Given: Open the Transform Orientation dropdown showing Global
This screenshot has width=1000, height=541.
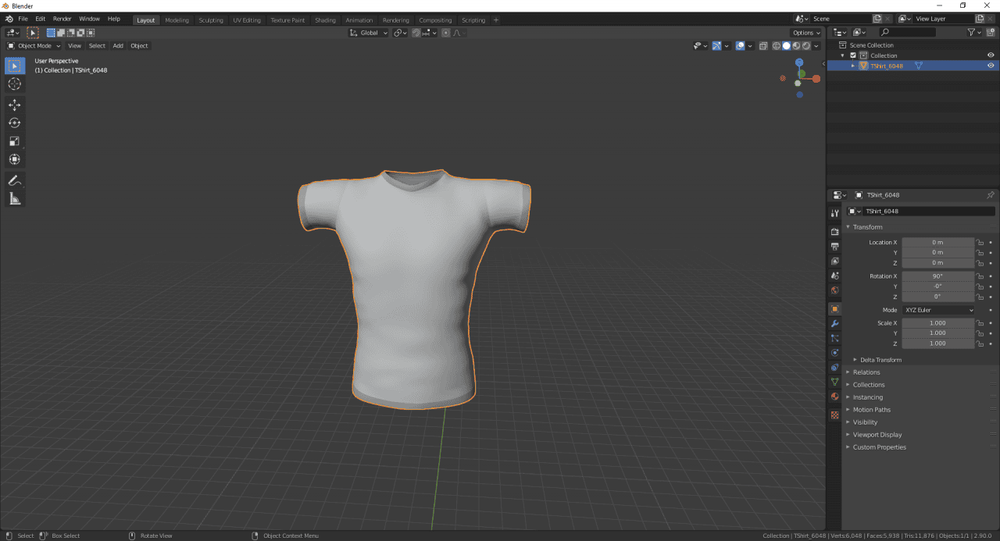Looking at the screenshot, I should pyautogui.click(x=368, y=32).
